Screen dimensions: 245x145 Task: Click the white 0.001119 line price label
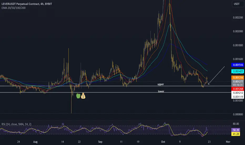tap(238, 97)
